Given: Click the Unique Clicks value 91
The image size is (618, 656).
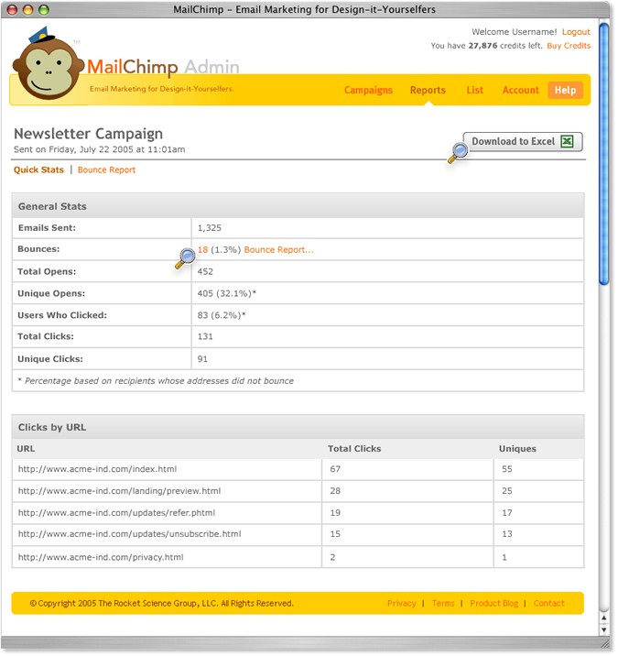Looking at the screenshot, I should (202, 359).
